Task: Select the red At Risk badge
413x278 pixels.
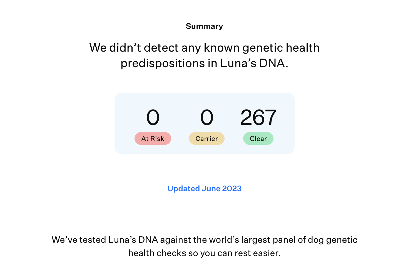Action: click(x=153, y=138)
